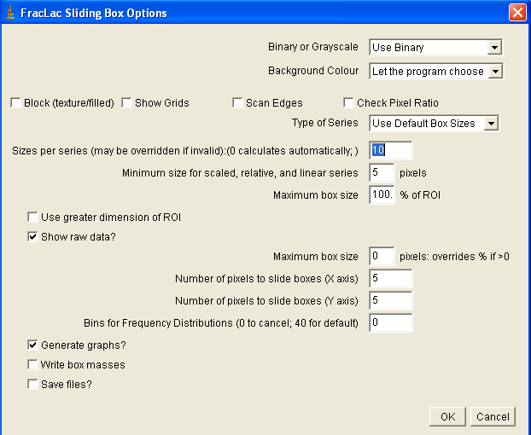Select the Minimum size pixels field
Viewport: 531px width, 435px height.
tap(382, 172)
